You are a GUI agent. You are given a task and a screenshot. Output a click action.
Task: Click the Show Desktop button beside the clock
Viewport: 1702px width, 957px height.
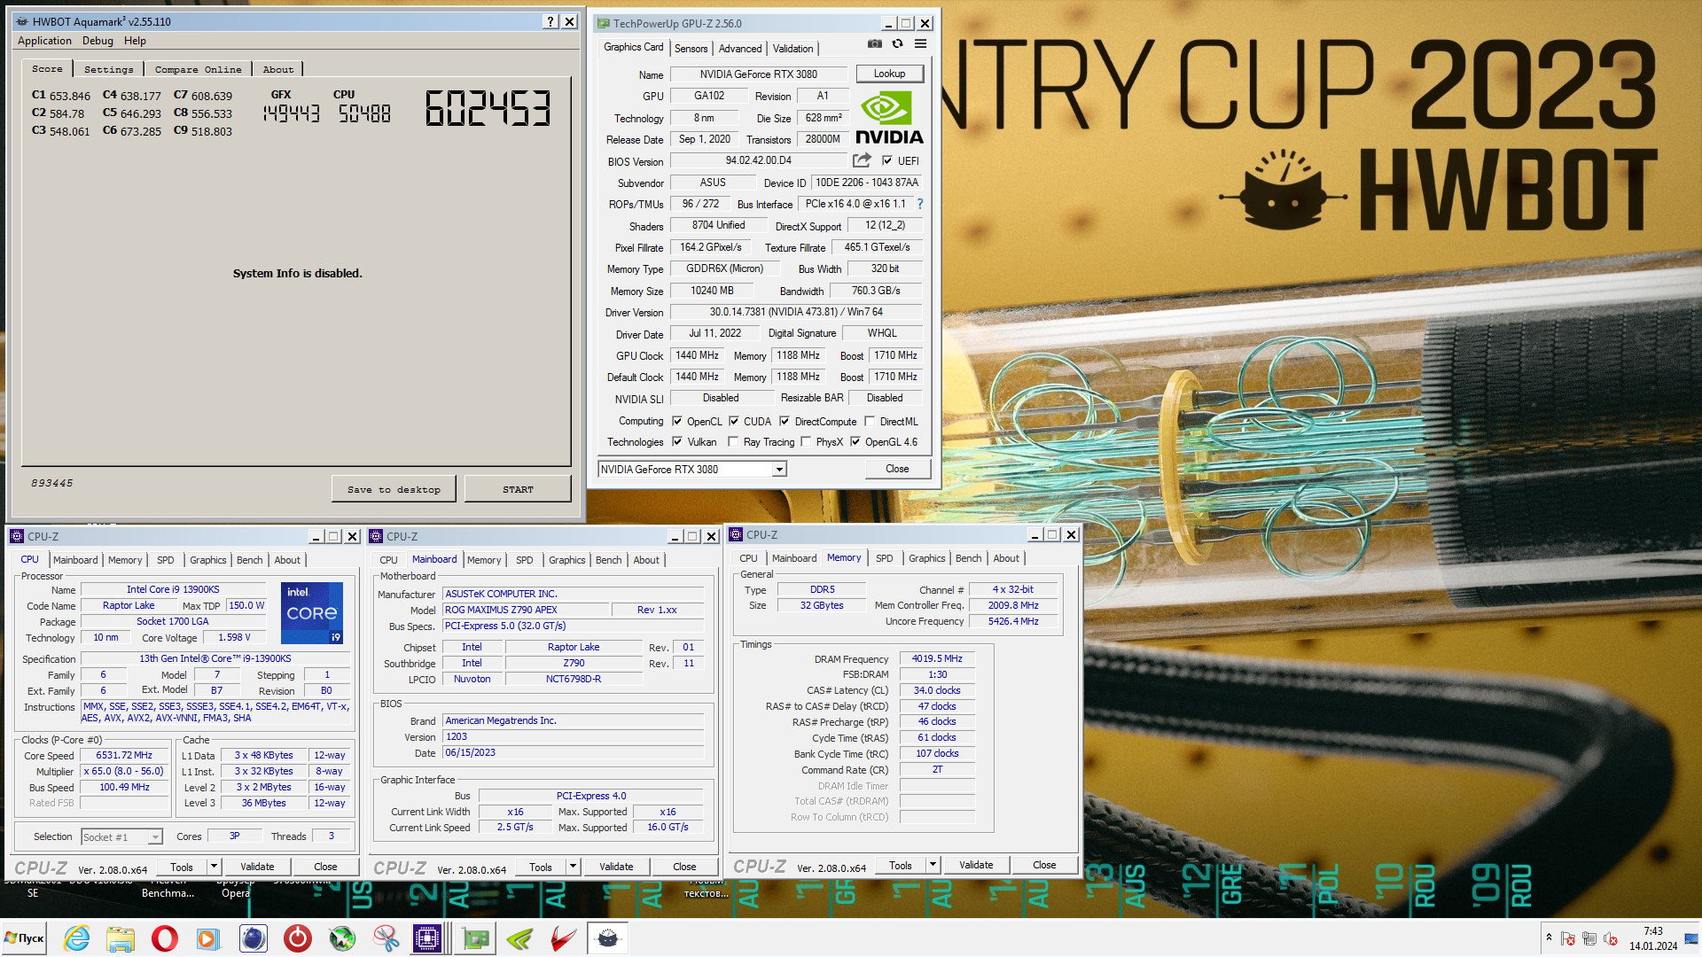[1693, 938]
